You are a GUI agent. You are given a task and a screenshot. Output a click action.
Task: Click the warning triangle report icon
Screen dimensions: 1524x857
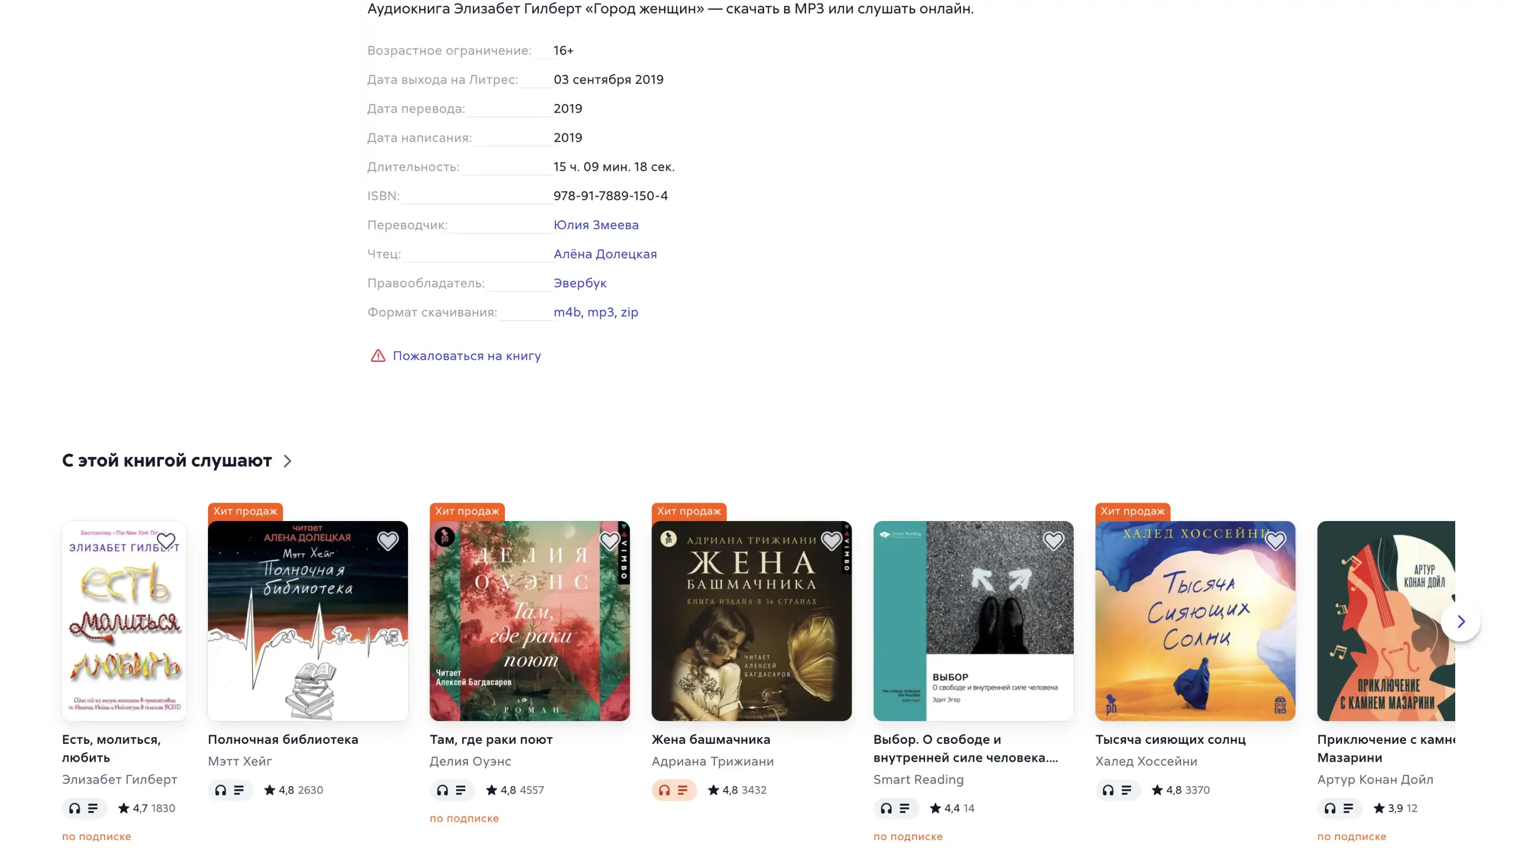coord(377,355)
